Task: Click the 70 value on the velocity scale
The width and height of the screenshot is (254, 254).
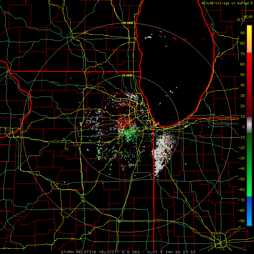Action: pyautogui.click(x=242, y=54)
